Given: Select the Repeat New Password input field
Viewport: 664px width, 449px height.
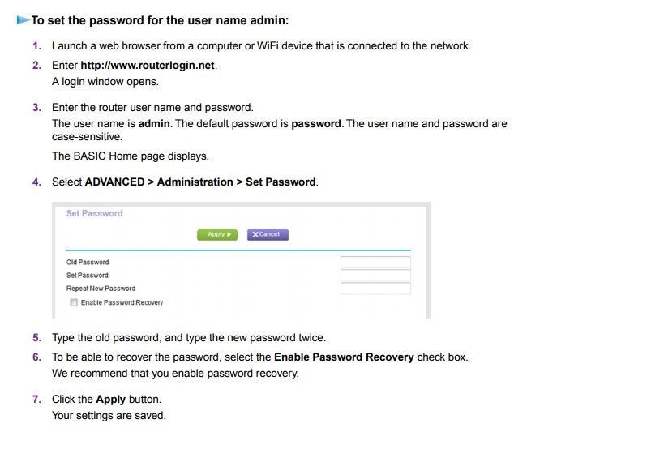Looking at the screenshot, I should [x=375, y=289].
